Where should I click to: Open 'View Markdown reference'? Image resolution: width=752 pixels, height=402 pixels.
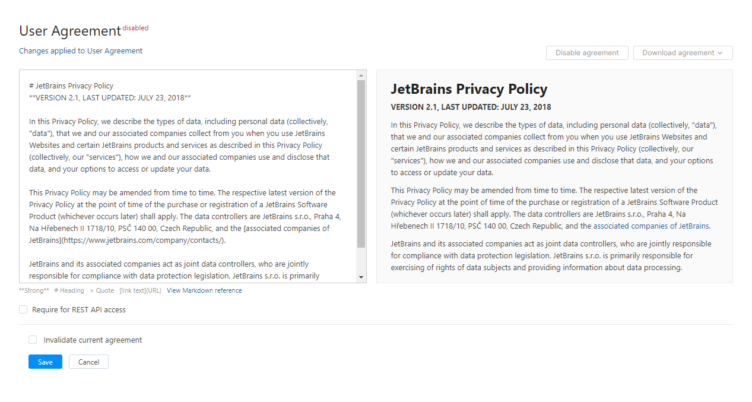tap(204, 290)
